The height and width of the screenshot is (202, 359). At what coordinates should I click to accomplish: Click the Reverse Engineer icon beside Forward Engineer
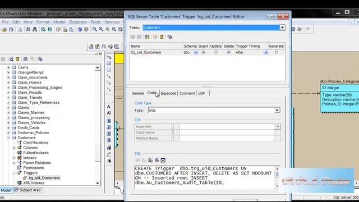[50, 29]
